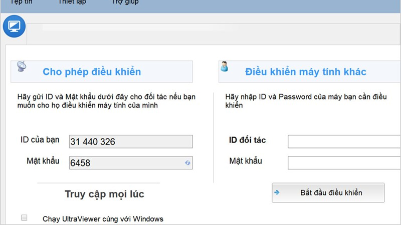Click the Truy cập mọi lúc heading
This screenshot has height=225, width=401.
pyautogui.click(x=104, y=194)
